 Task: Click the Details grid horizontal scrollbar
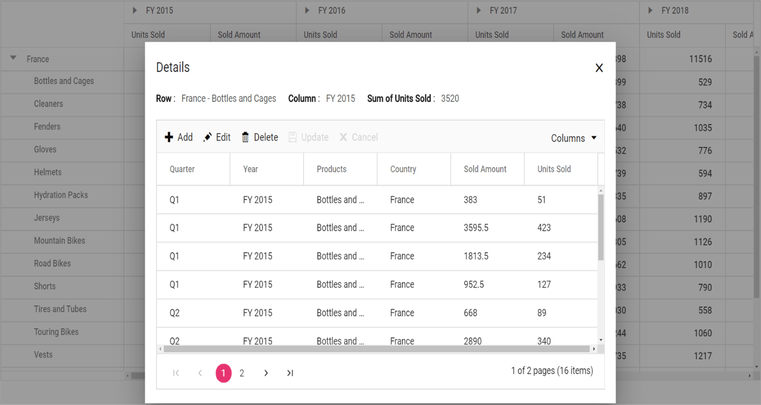coord(377,349)
